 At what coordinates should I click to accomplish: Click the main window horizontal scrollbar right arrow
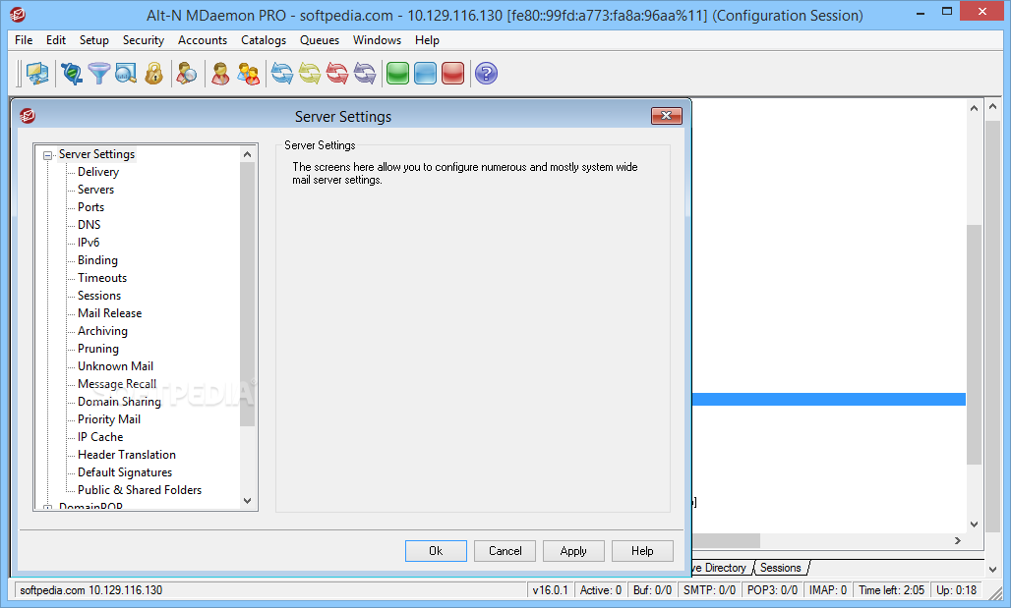point(958,540)
